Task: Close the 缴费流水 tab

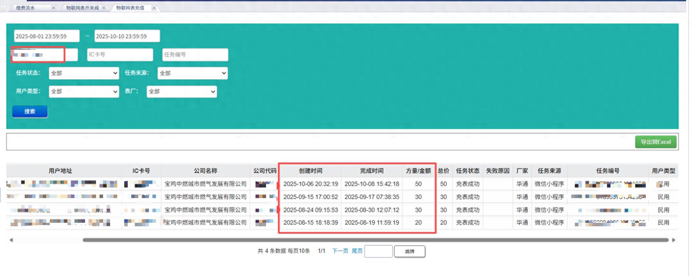Action: pos(53,8)
